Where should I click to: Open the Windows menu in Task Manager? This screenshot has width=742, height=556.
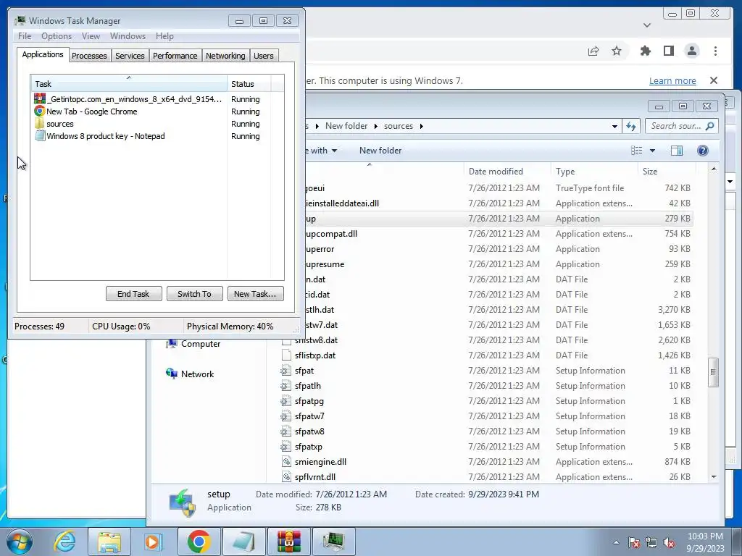pos(128,36)
